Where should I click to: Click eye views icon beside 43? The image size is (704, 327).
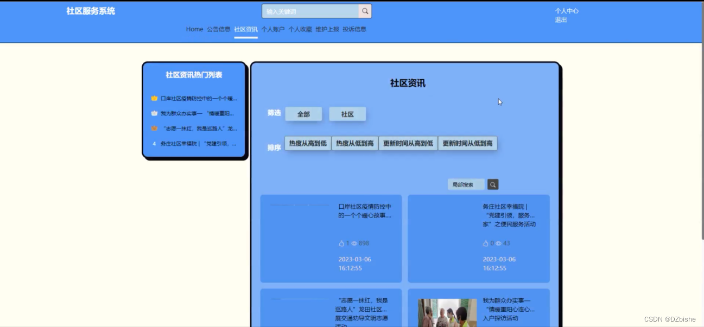[x=499, y=243]
